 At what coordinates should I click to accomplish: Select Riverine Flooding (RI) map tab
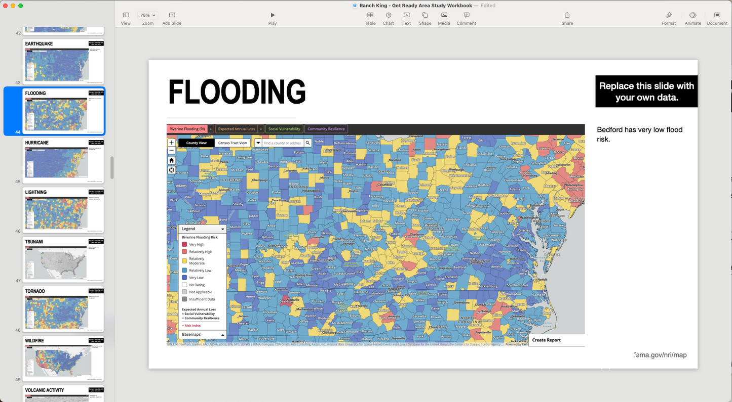pos(187,129)
